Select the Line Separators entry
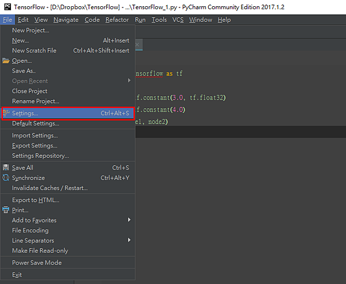This screenshot has height=284, width=346. click(x=67, y=241)
